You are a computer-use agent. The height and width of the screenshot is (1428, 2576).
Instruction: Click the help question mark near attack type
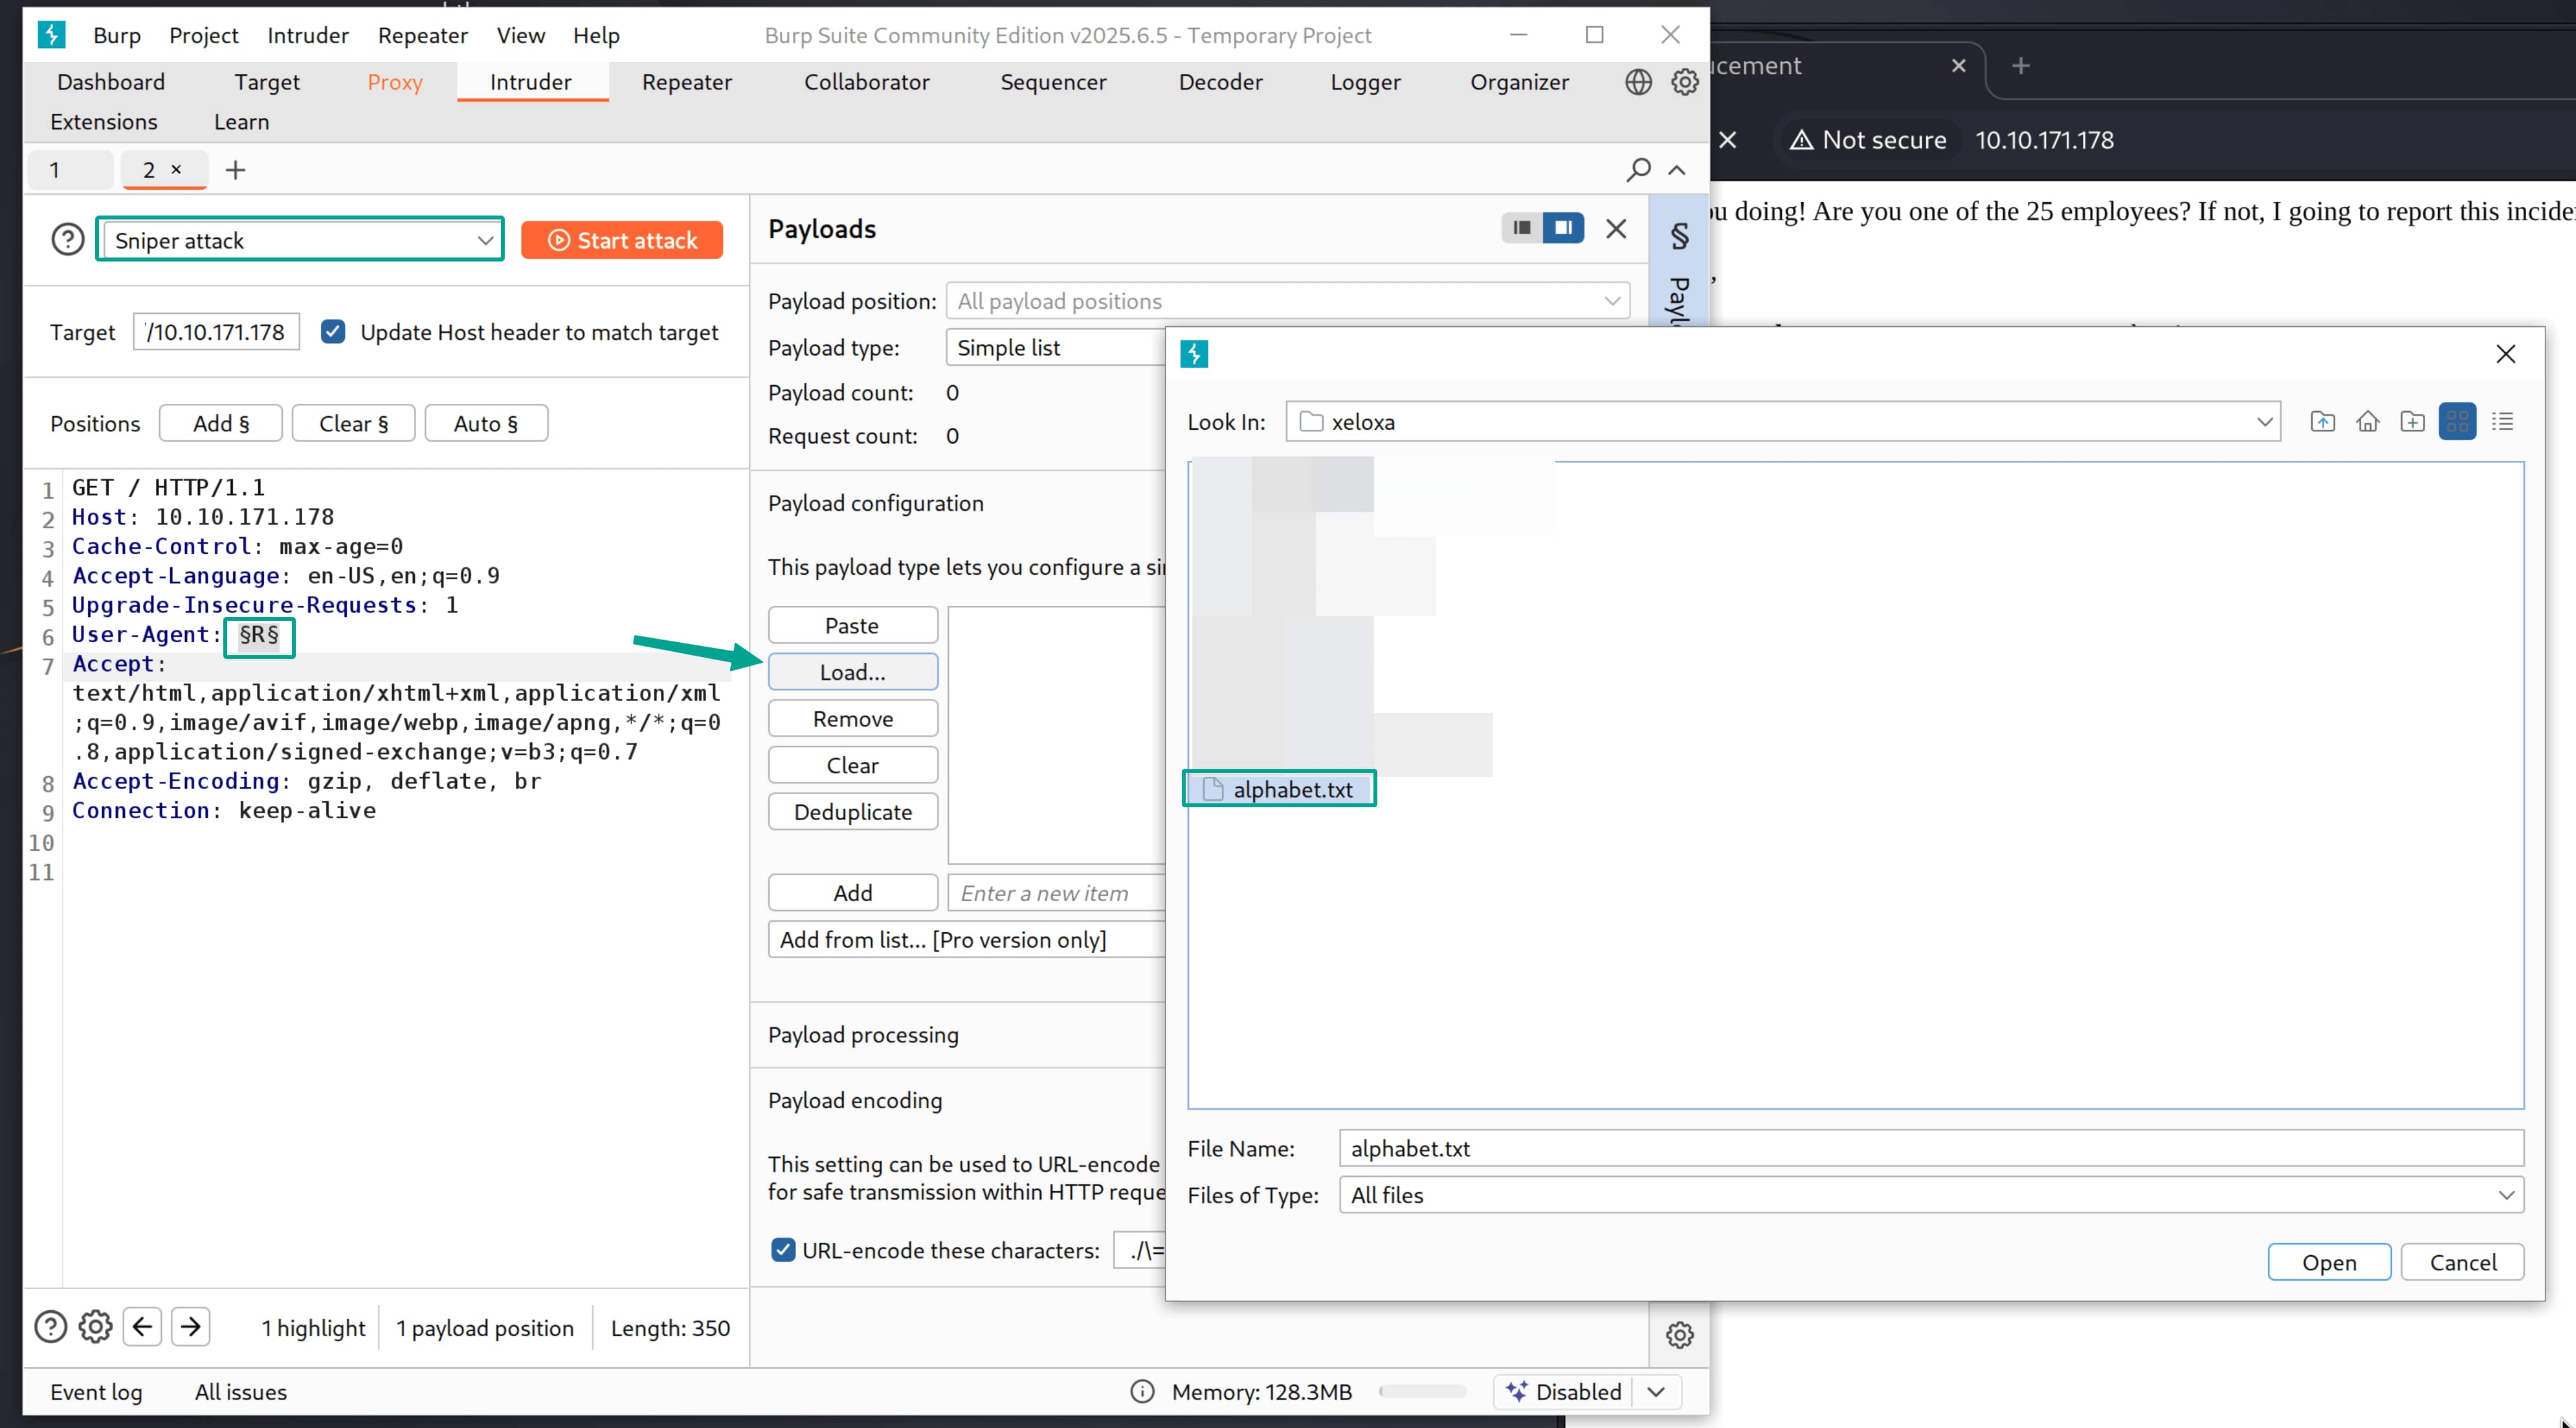click(67, 240)
